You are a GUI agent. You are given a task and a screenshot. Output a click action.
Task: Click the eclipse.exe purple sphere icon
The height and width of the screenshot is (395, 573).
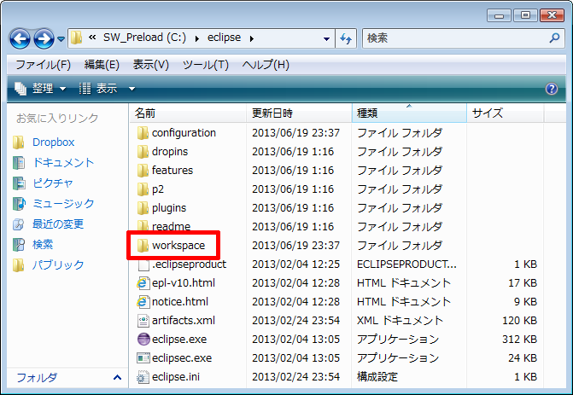click(x=143, y=340)
